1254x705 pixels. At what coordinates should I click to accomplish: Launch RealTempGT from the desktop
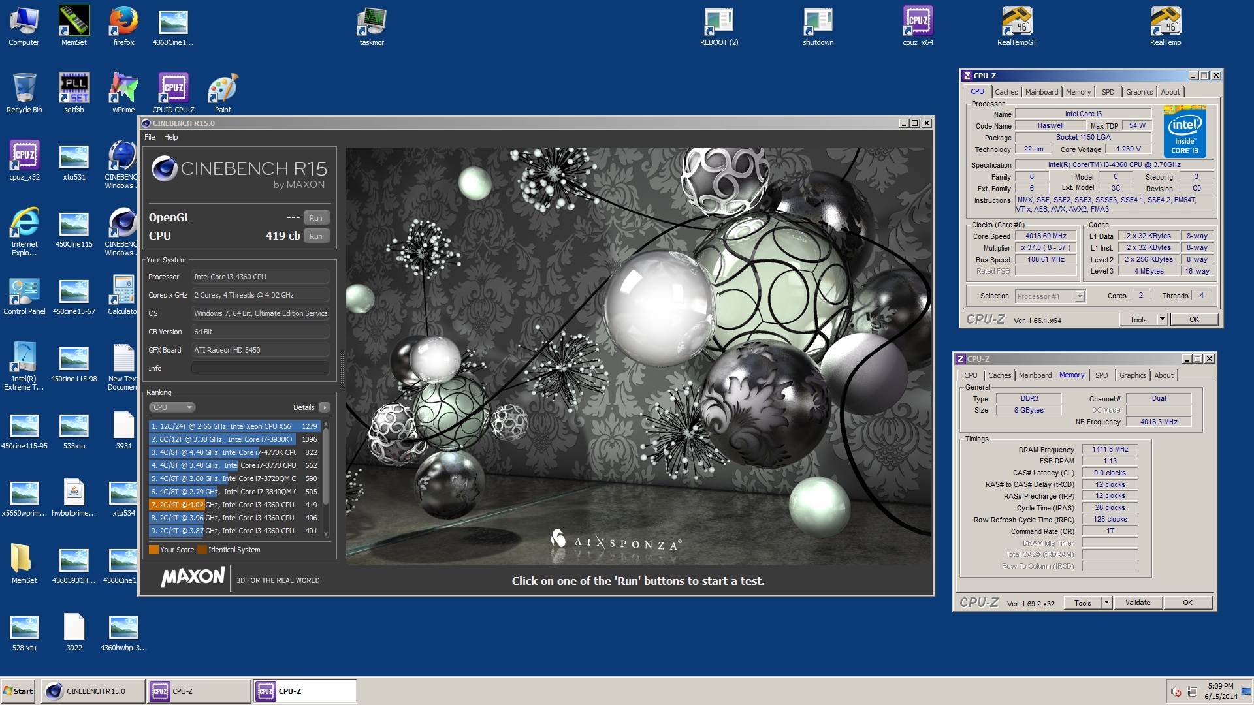click(x=1017, y=26)
